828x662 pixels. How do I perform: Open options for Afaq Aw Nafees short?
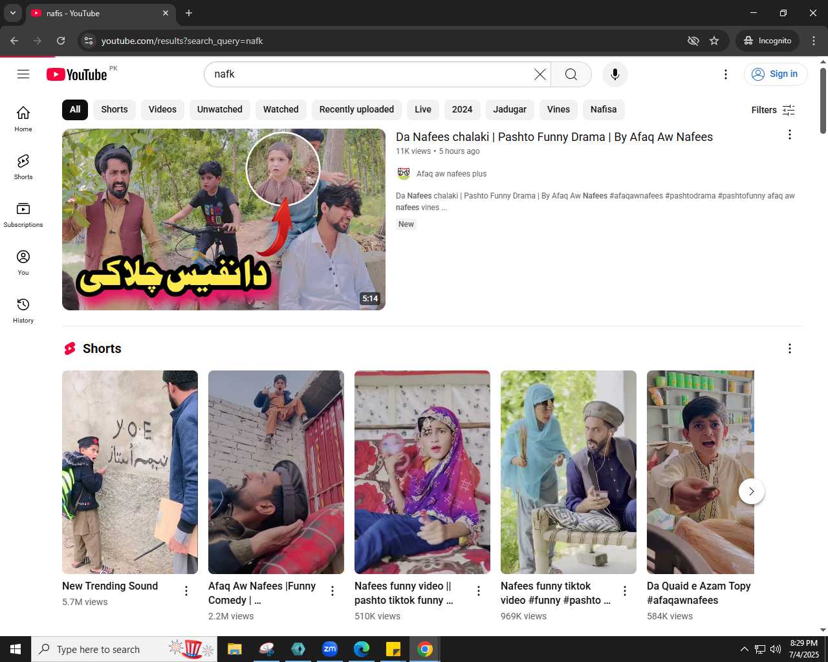332,591
